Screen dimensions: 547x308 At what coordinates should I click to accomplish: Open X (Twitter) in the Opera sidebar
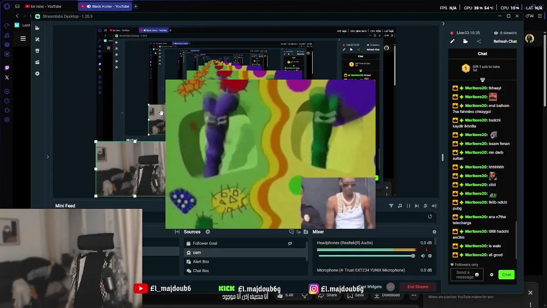[7, 77]
